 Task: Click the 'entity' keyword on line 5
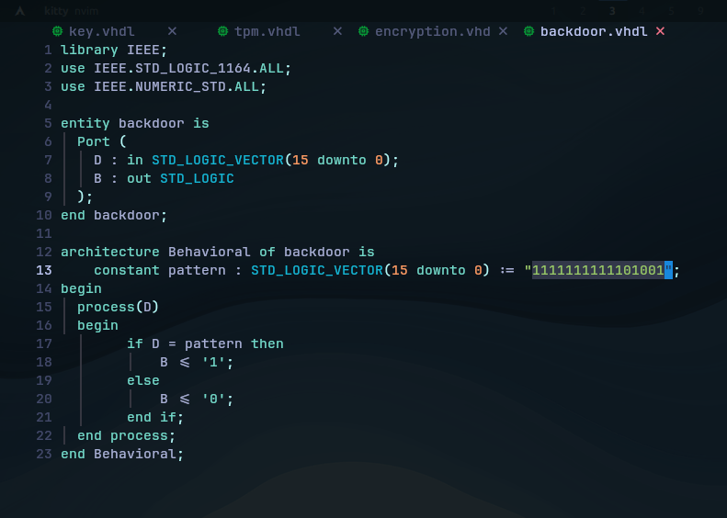tap(85, 123)
